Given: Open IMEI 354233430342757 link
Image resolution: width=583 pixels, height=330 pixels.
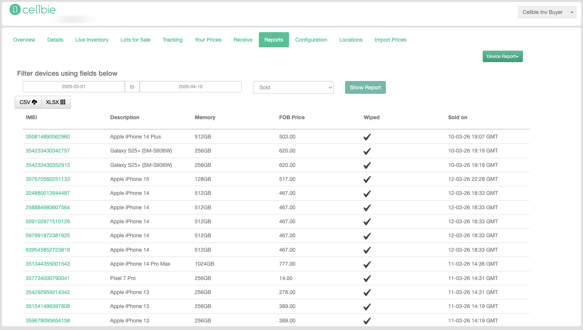Looking at the screenshot, I should click(48, 151).
